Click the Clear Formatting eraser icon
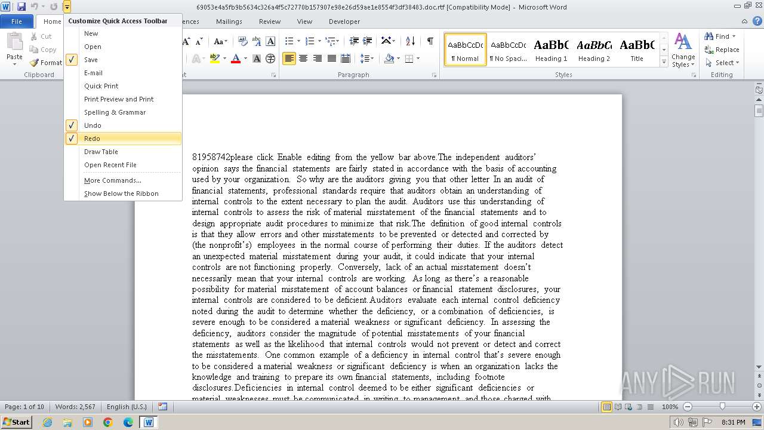 (x=242, y=41)
